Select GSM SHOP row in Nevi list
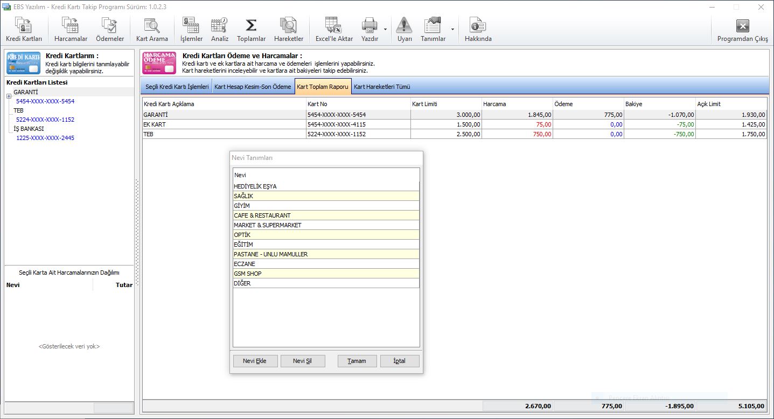The width and height of the screenshot is (774, 419). pyautogui.click(x=326, y=274)
